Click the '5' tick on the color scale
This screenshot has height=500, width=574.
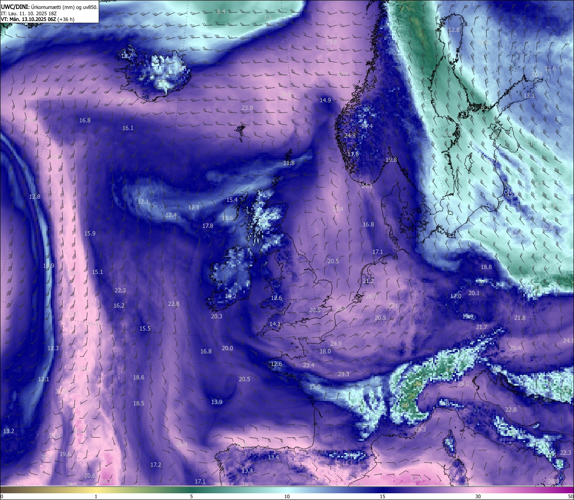tap(191, 496)
